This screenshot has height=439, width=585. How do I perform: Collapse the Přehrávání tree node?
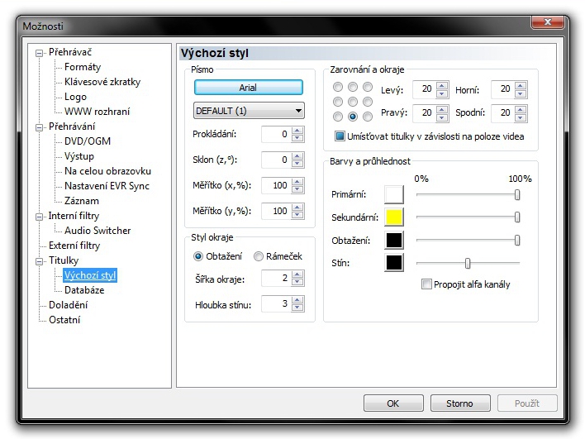pyautogui.click(x=39, y=127)
